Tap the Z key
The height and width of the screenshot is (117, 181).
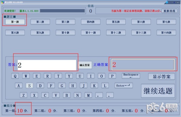pos(24,95)
